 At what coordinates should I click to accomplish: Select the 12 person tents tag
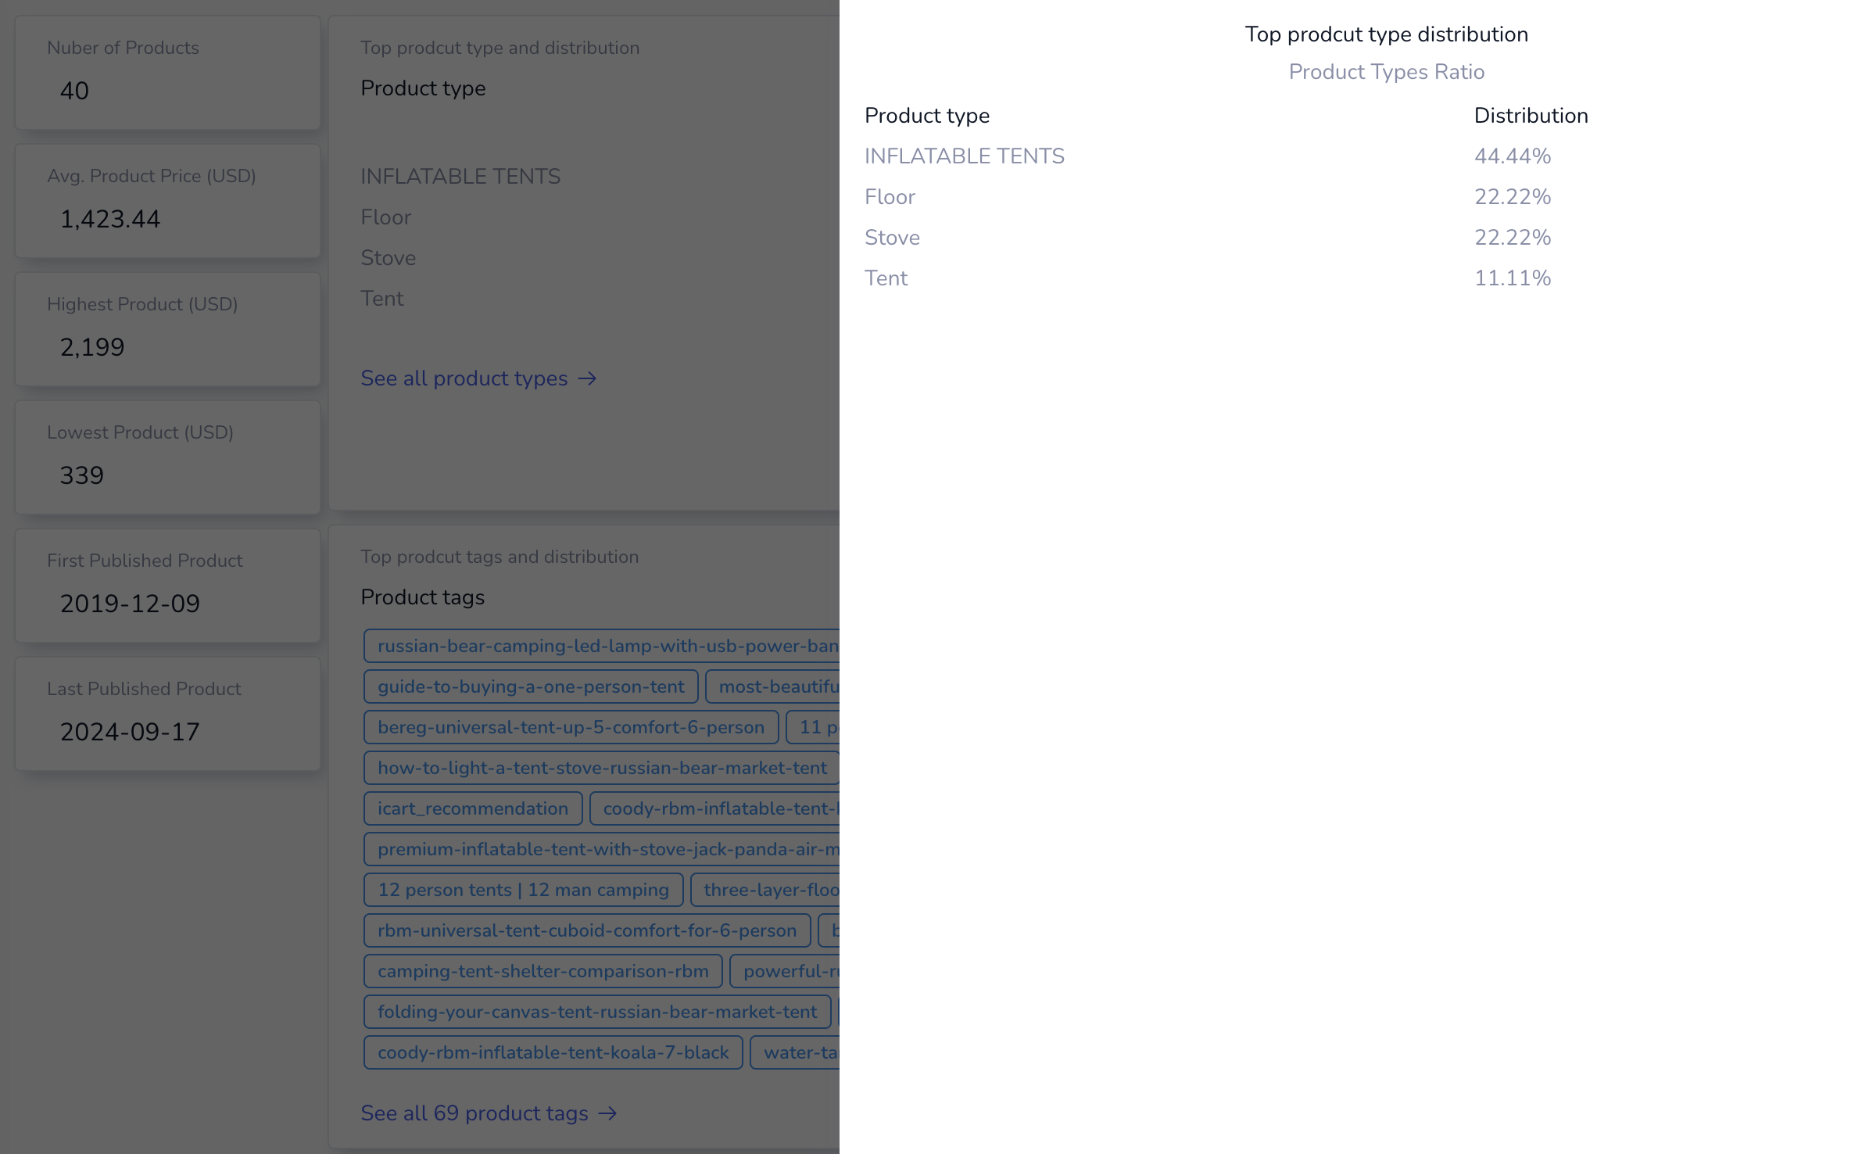point(523,891)
